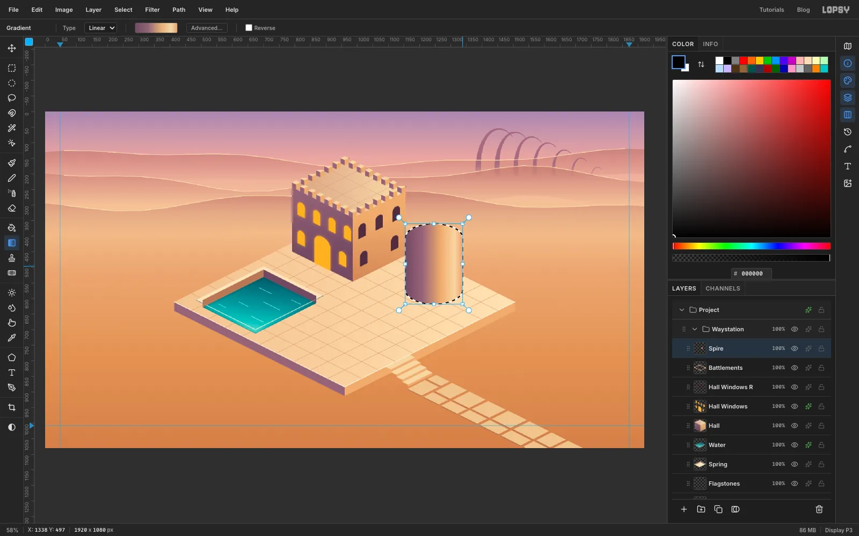Create a new layer group
The image size is (859, 536).
coord(701,509)
